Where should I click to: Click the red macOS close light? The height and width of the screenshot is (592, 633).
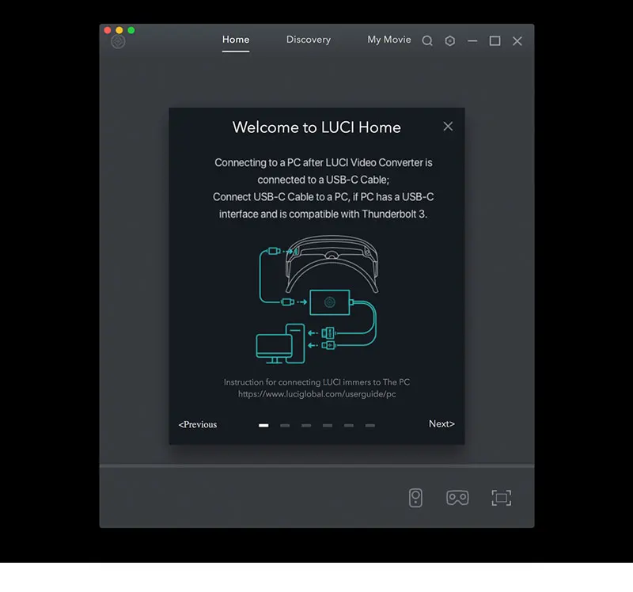click(x=108, y=30)
